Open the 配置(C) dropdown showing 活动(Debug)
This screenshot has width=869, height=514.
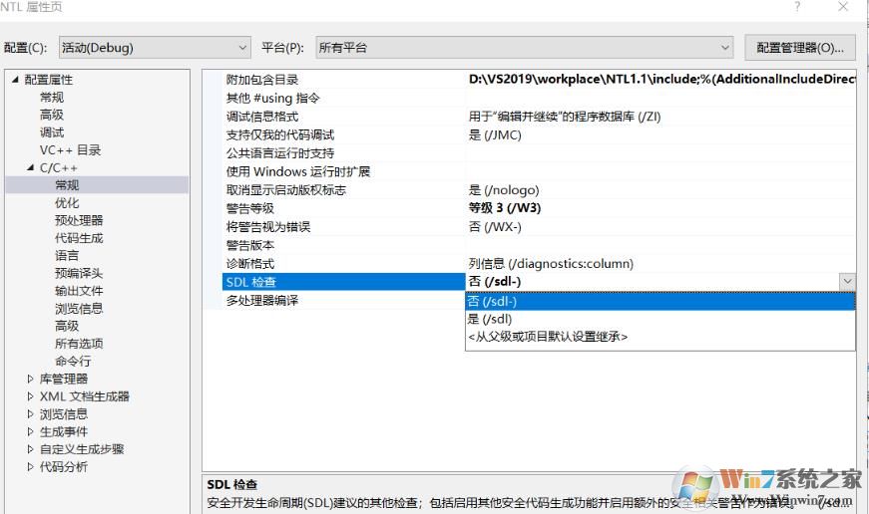[x=155, y=48]
